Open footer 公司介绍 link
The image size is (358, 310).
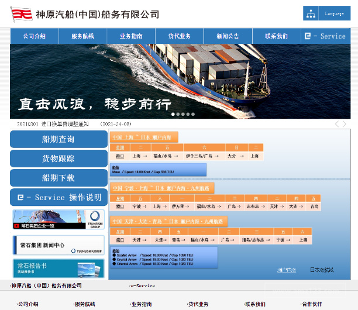tap(27, 304)
